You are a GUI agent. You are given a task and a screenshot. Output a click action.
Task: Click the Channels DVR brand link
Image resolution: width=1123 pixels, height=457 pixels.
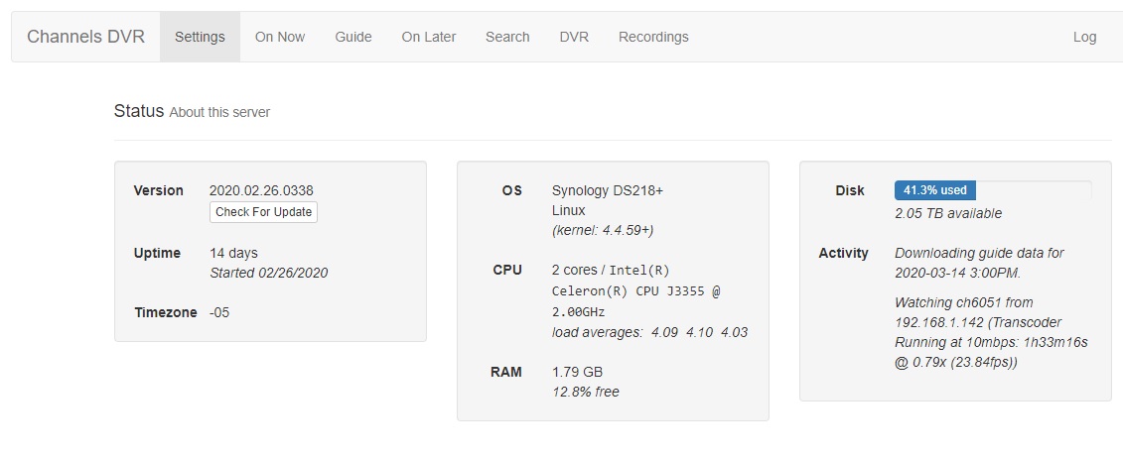click(85, 37)
